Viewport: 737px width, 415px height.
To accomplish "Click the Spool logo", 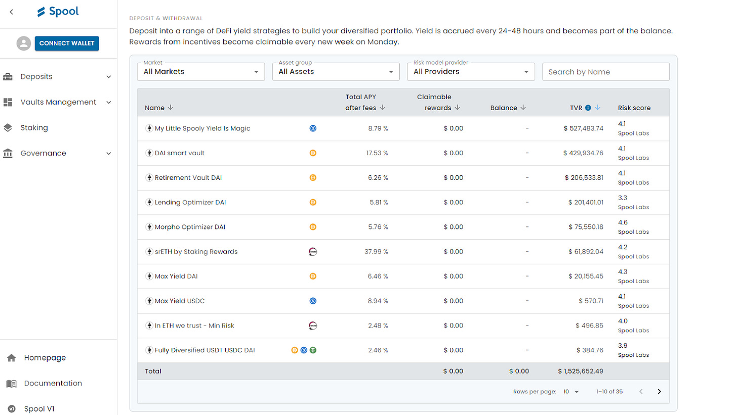I will [58, 11].
